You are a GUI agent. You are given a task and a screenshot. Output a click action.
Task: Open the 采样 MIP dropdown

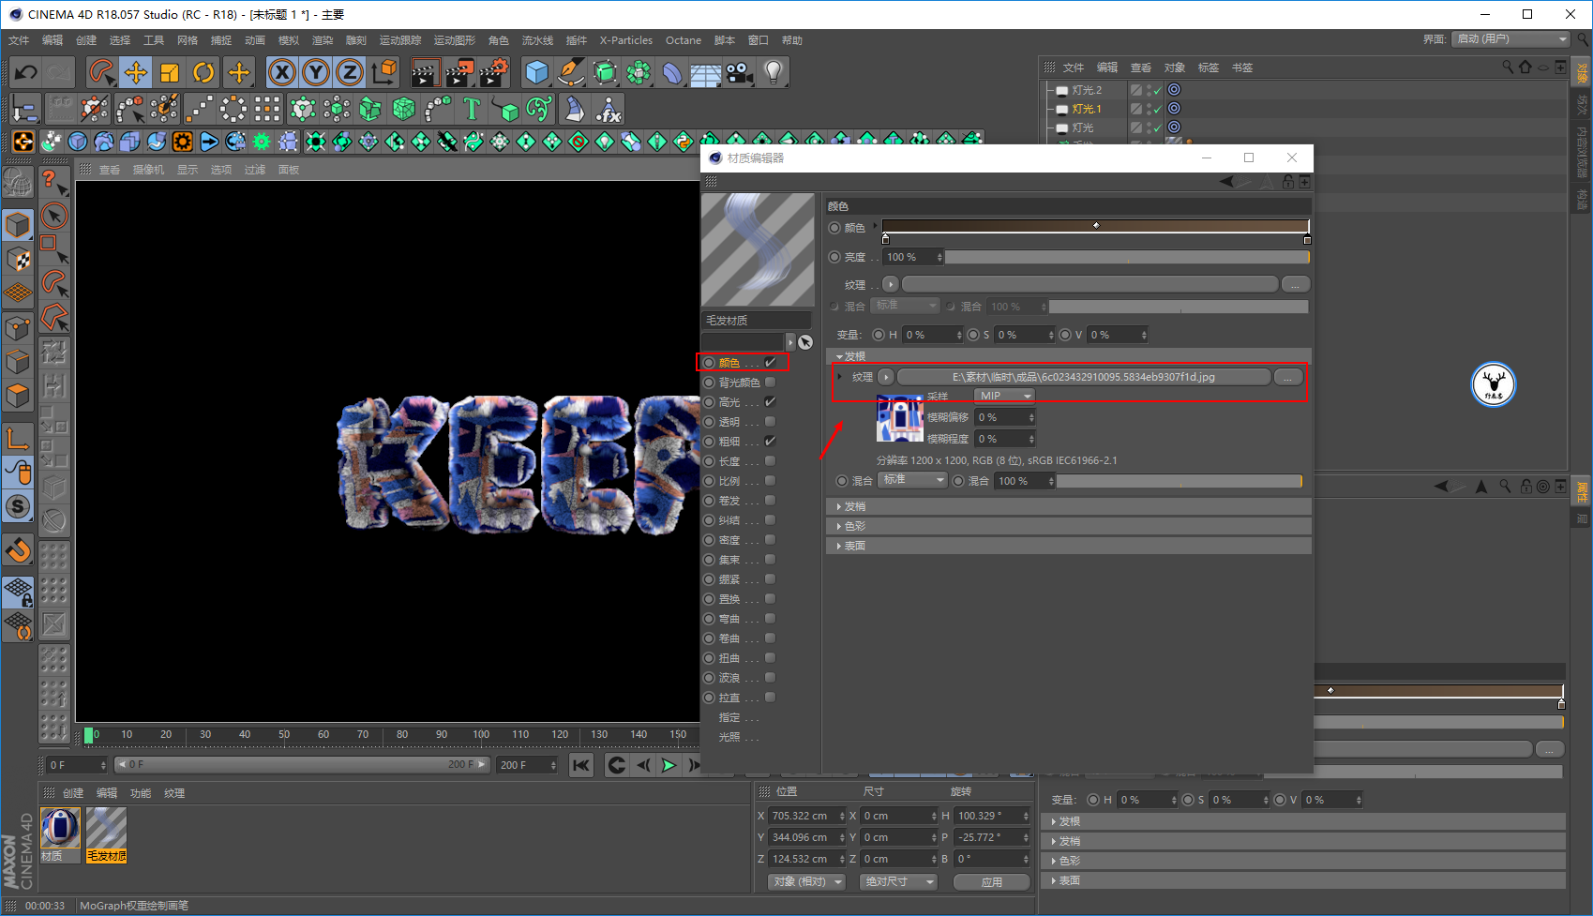(1004, 396)
